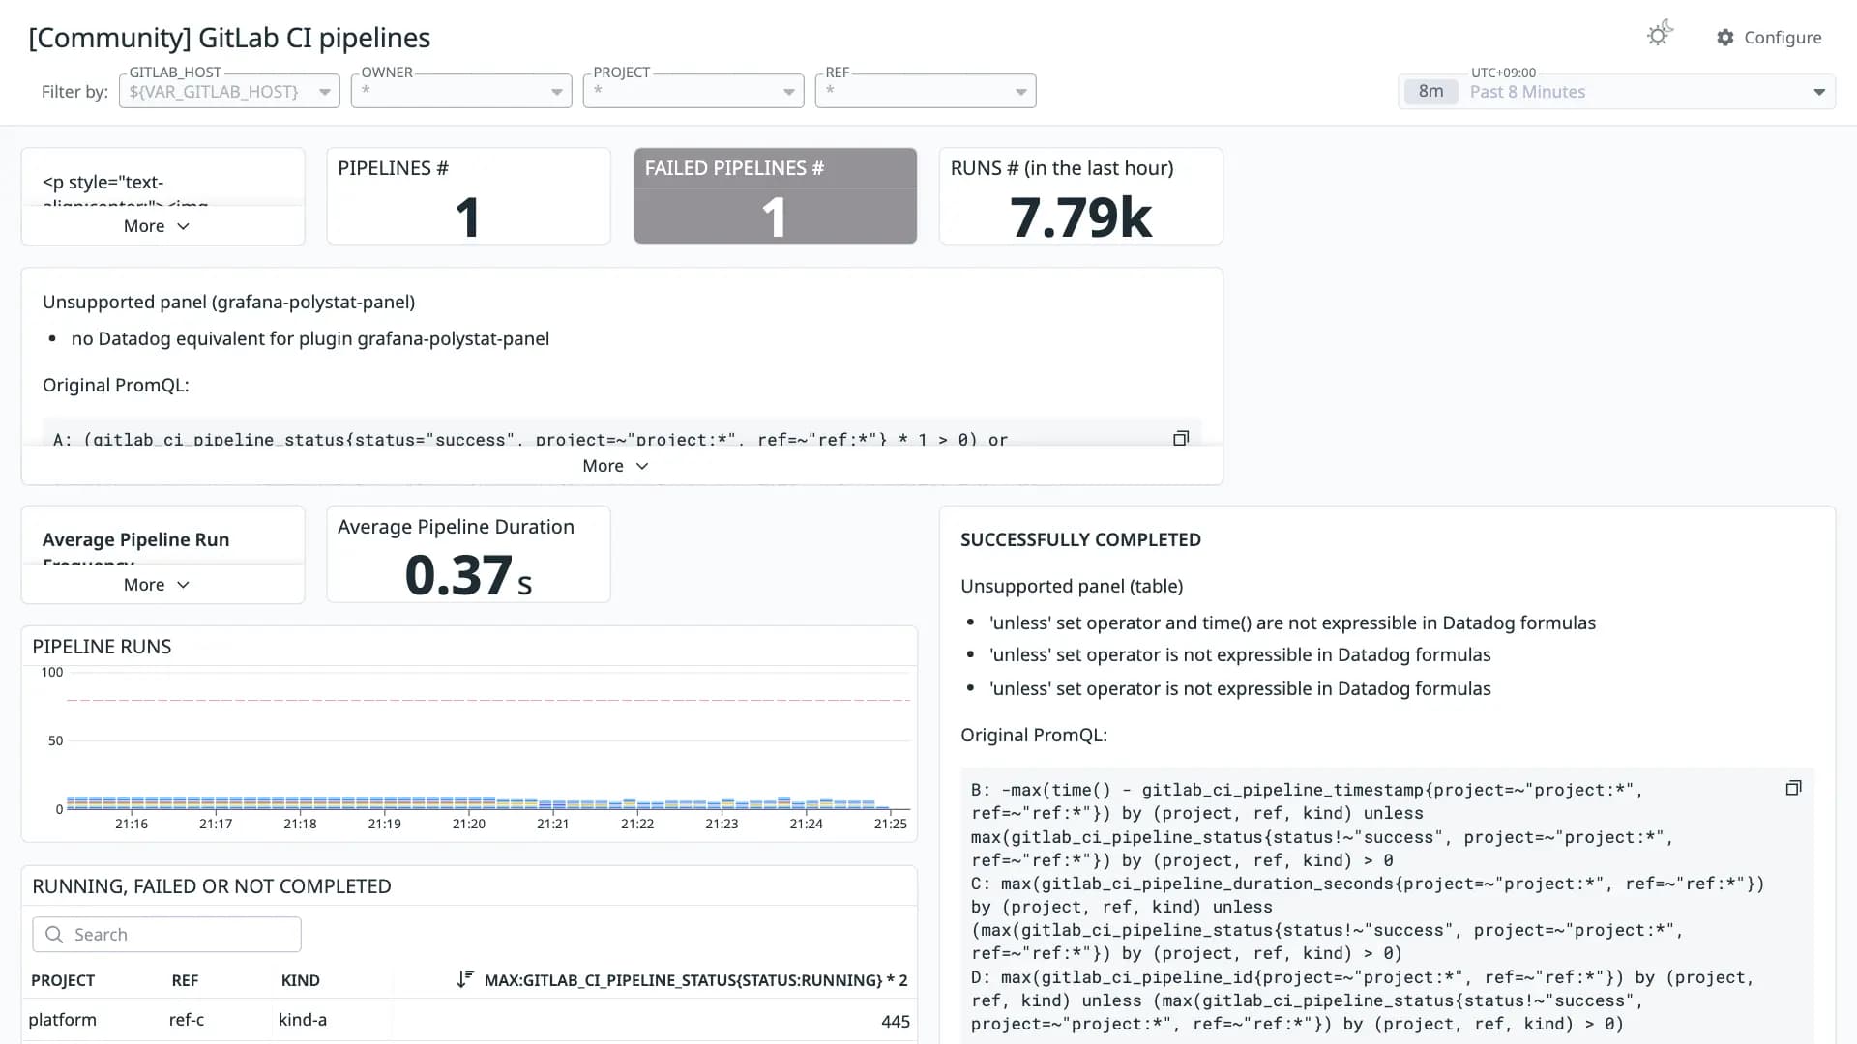The width and height of the screenshot is (1857, 1044).
Task: Click into the table Search field
Action: [x=166, y=935]
